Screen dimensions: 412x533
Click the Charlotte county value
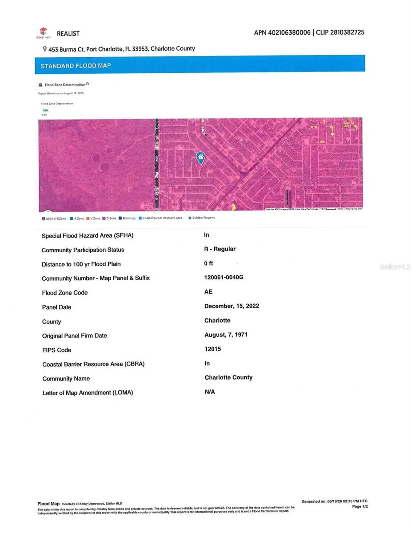[x=217, y=320]
